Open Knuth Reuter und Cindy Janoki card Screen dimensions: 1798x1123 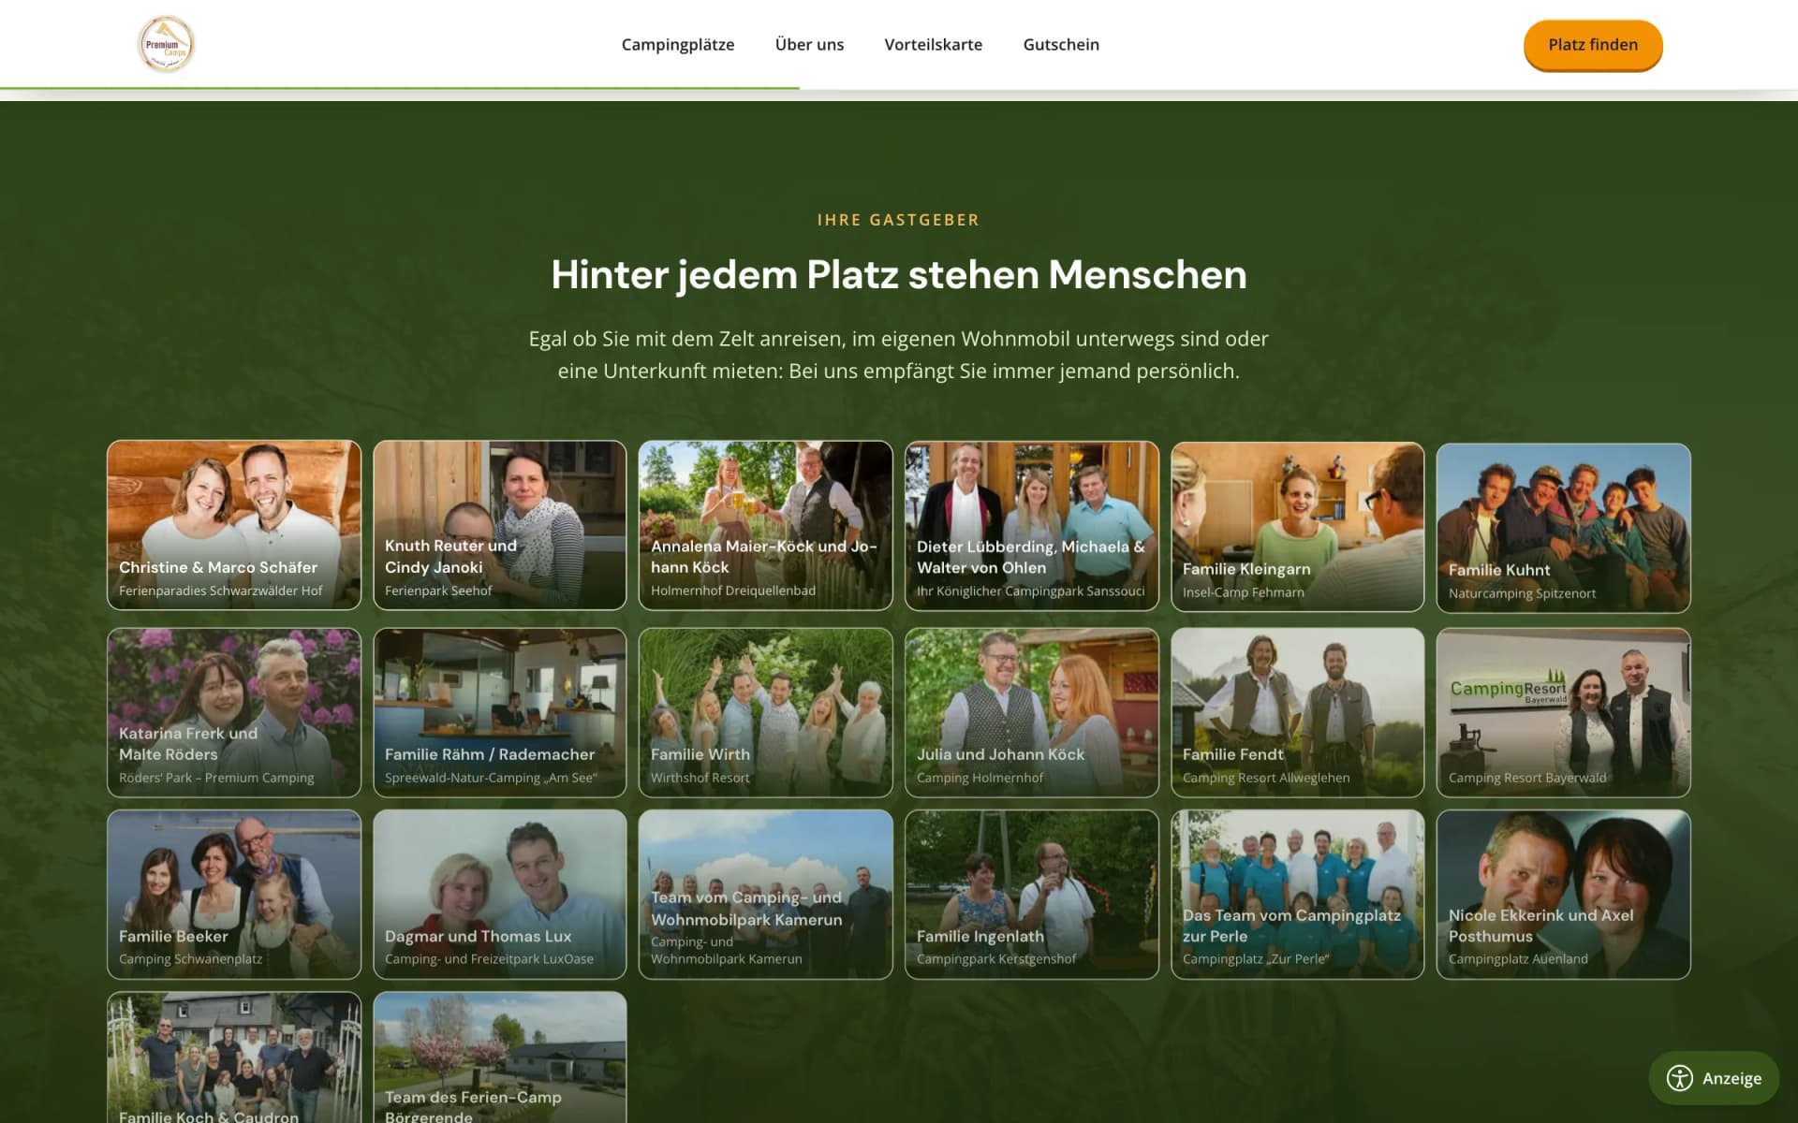500,525
